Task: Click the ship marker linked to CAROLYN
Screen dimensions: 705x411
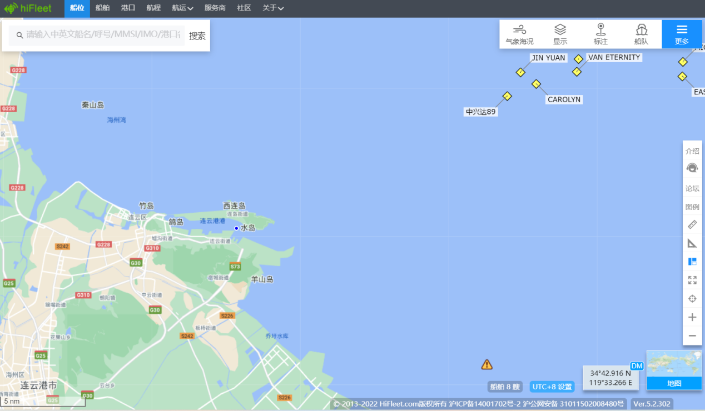Action: 536,84
